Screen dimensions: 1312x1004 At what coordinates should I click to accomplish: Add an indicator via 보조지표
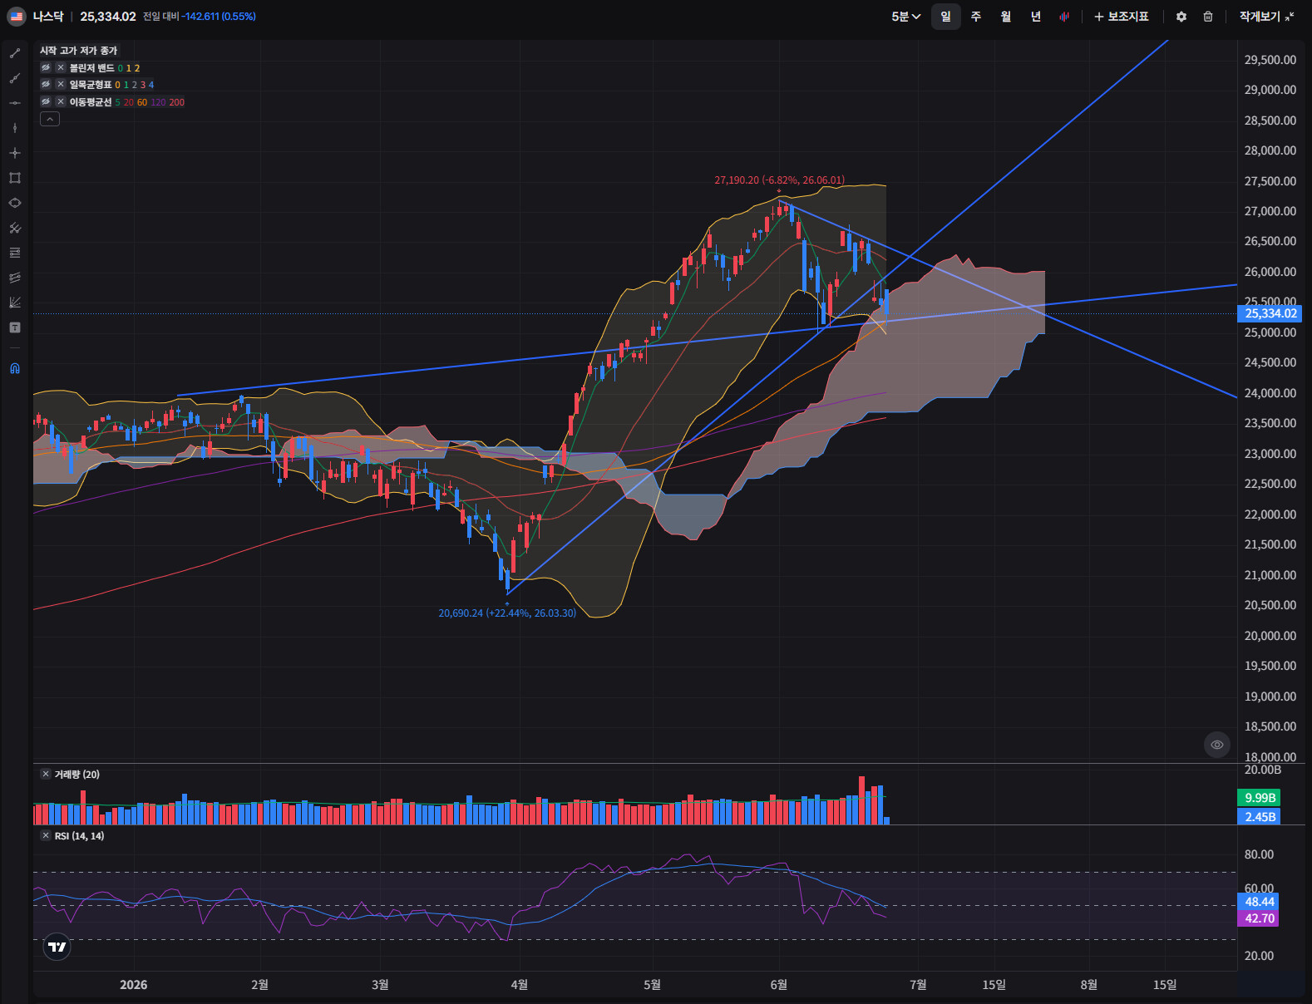[1122, 17]
